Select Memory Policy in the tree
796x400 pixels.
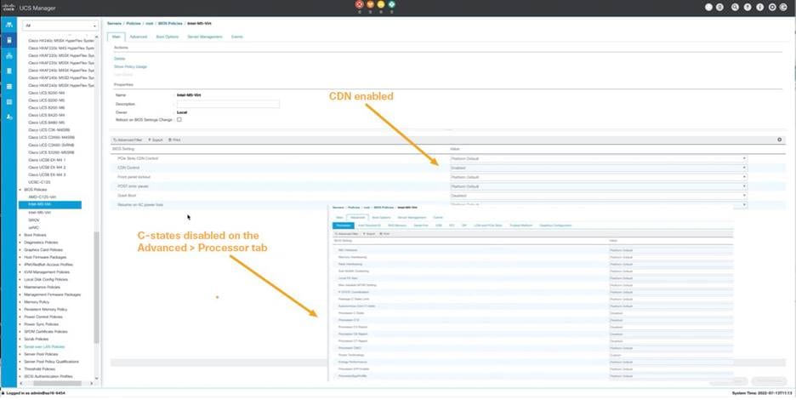coord(37,302)
